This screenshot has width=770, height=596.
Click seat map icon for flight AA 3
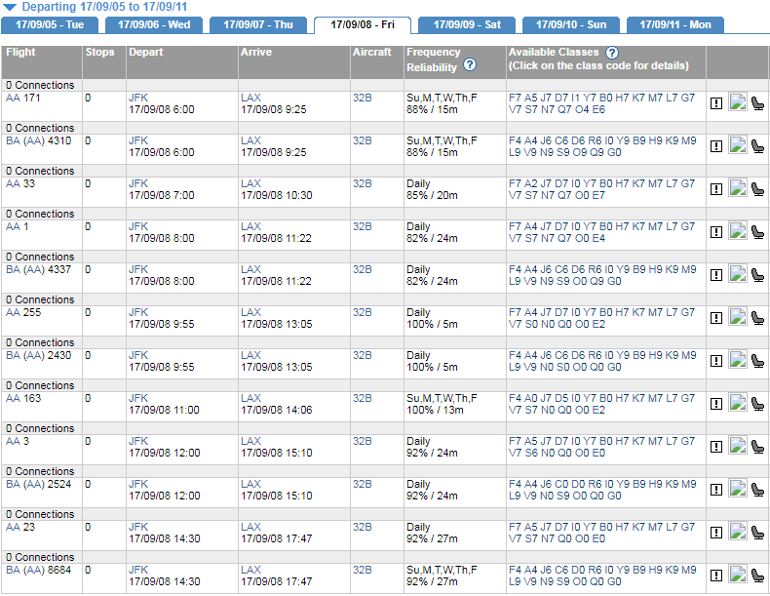coord(757,447)
